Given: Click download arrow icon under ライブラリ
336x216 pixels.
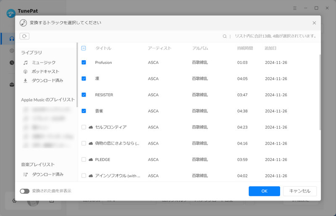Looking at the screenshot, I should pyautogui.click(x=25, y=81).
